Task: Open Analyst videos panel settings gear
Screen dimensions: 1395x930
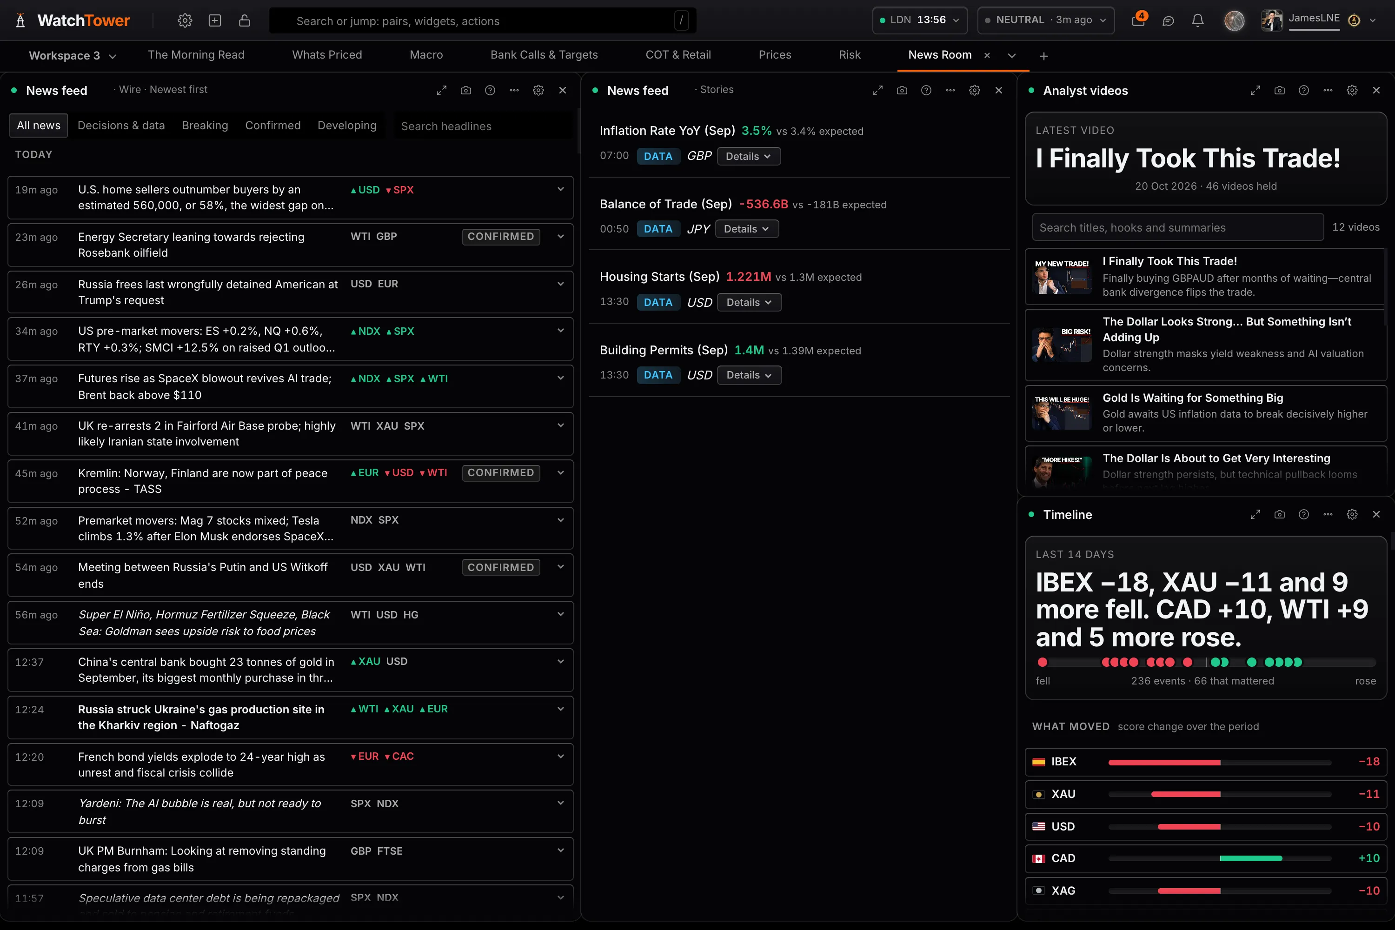Action: tap(1352, 90)
